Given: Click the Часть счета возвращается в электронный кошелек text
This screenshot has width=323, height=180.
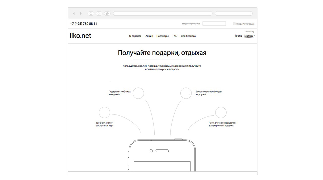Looking at the screenshot, I should pyautogui.click(x=222, y=124).
